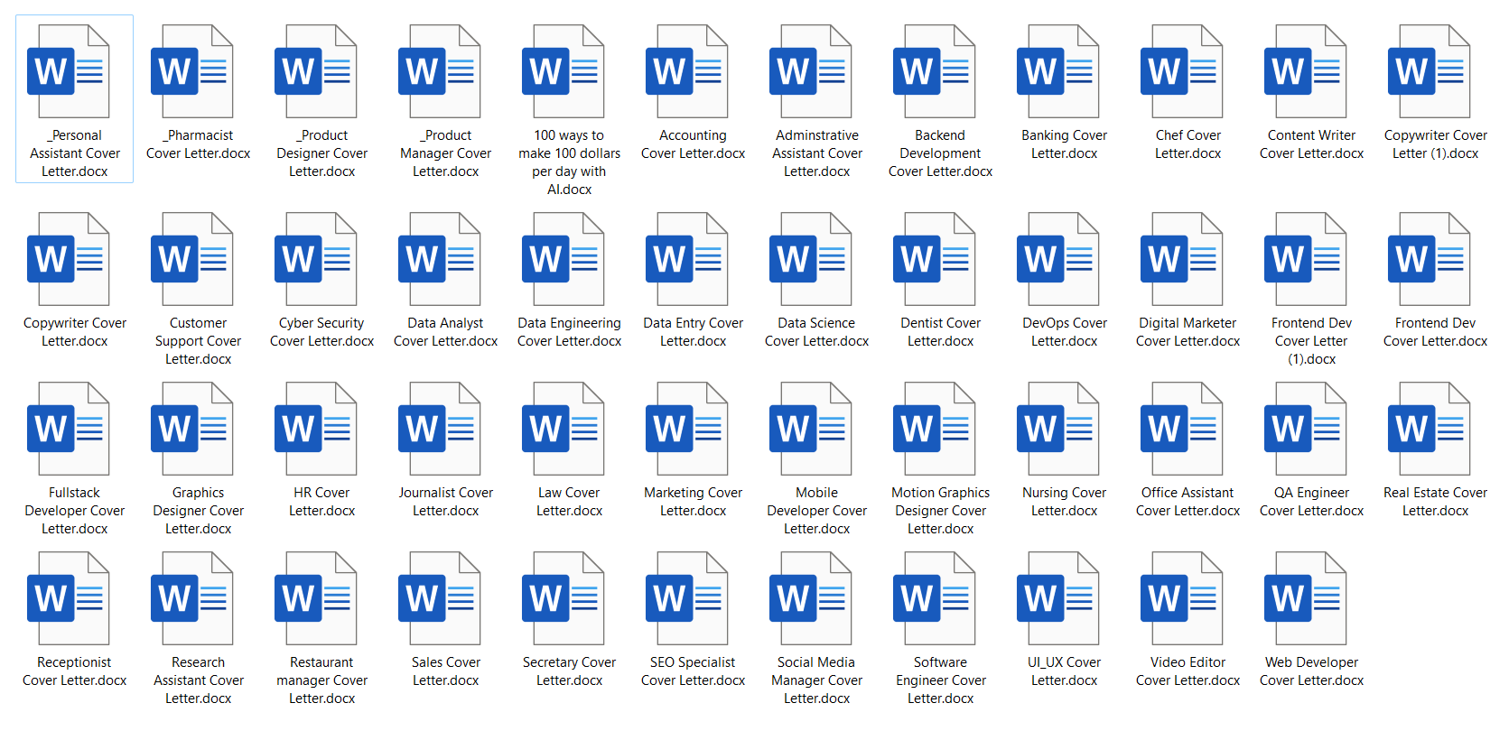
Task: Select the Data Entry Cover Letter icon
Action: pos(687,259)
